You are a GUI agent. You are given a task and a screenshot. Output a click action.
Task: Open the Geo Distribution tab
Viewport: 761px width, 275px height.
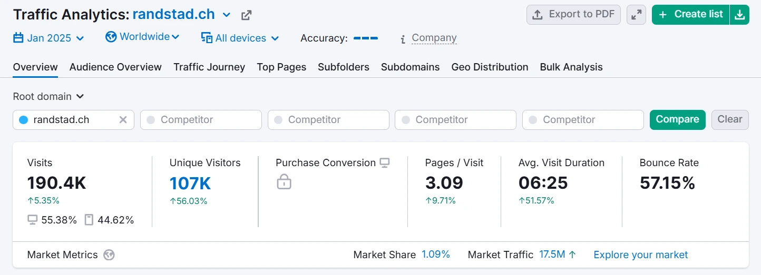click(490, 67)
